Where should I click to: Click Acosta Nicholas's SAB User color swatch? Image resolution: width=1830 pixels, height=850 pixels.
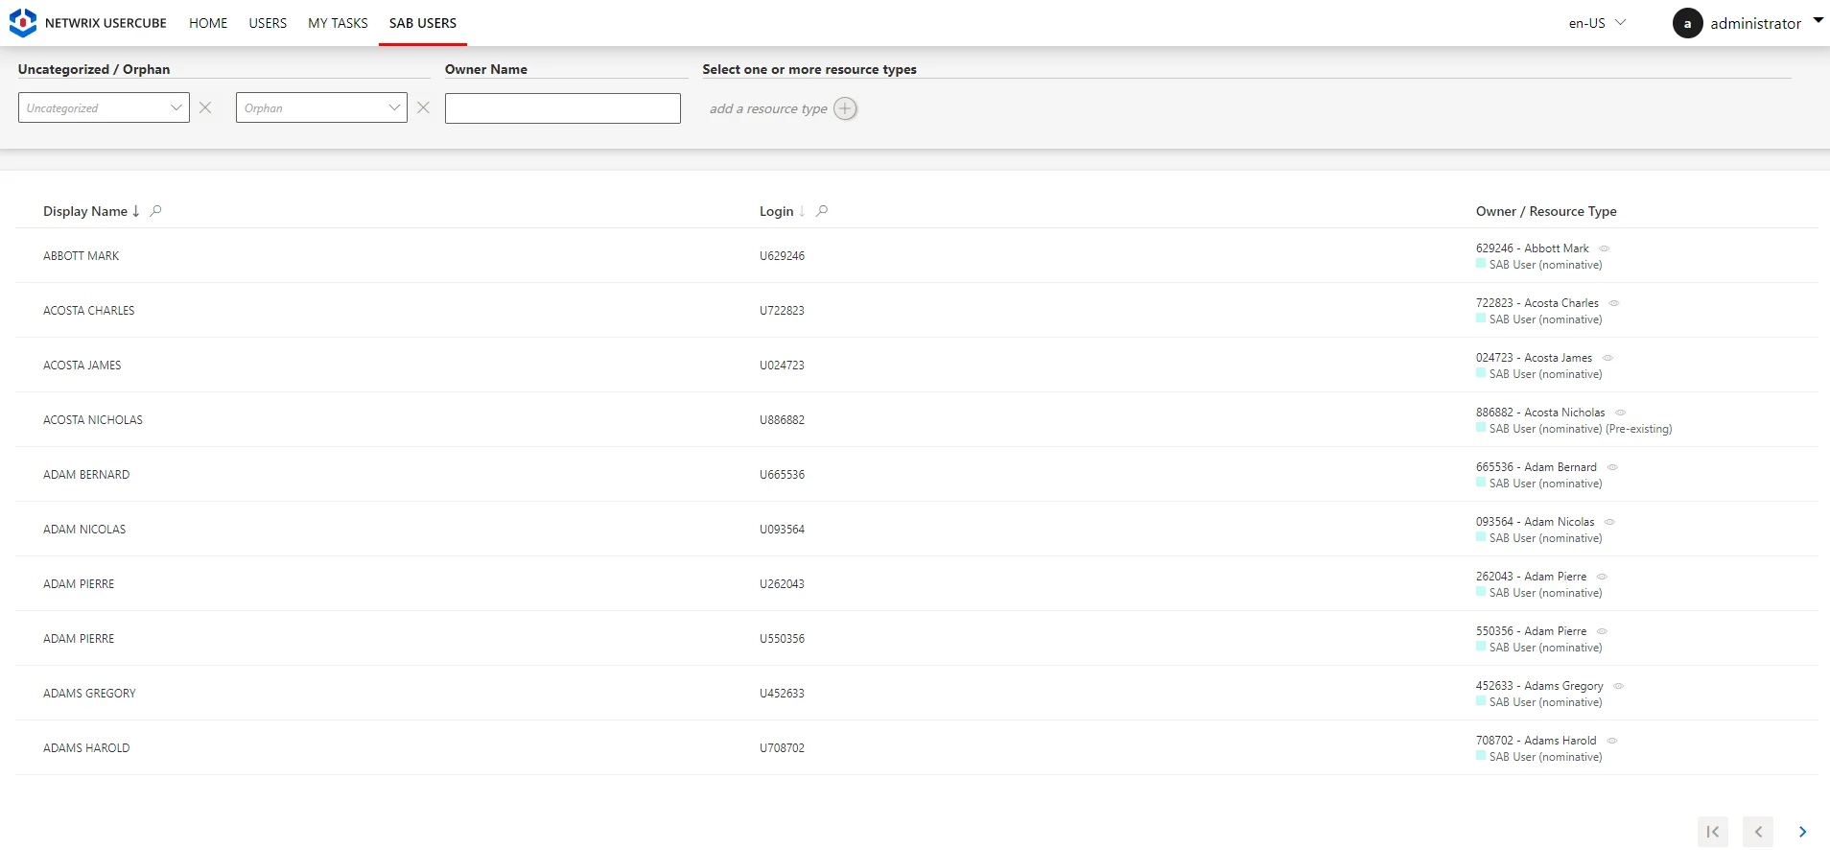[x=1481, y=428]
